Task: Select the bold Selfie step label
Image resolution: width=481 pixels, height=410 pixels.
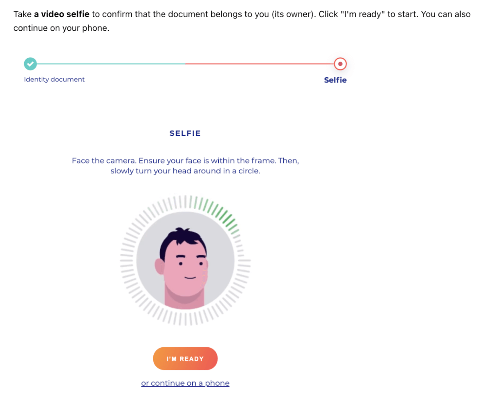Action: tap(335, 80)
